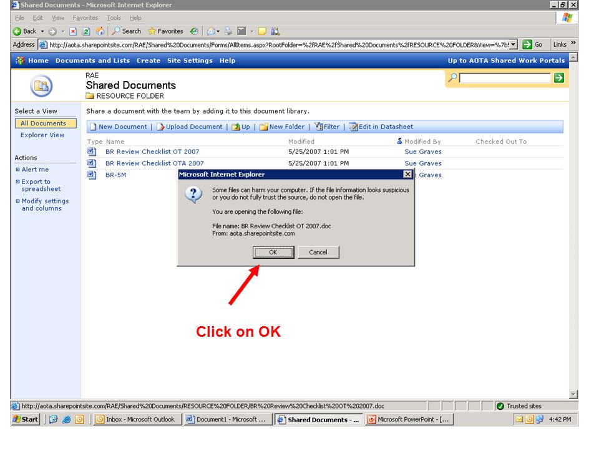Click the address bar URL field
Screen dimensions: 599x449
(278, 45)
